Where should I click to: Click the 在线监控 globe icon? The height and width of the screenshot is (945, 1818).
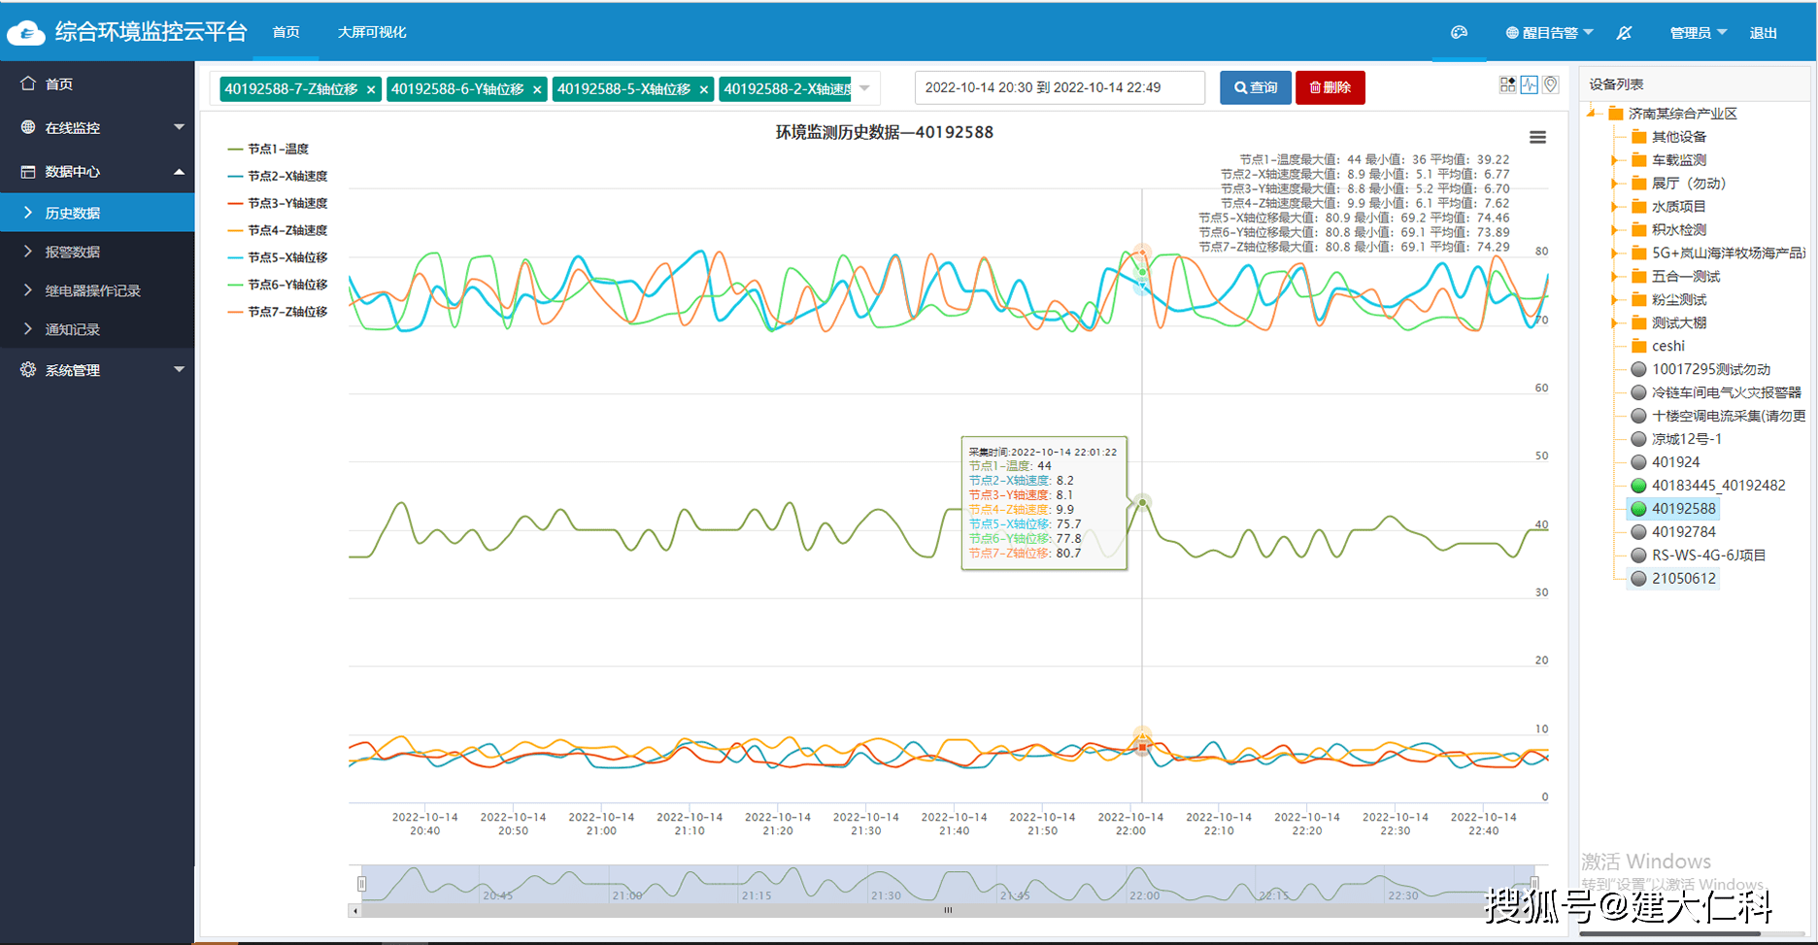coord(28,127)
